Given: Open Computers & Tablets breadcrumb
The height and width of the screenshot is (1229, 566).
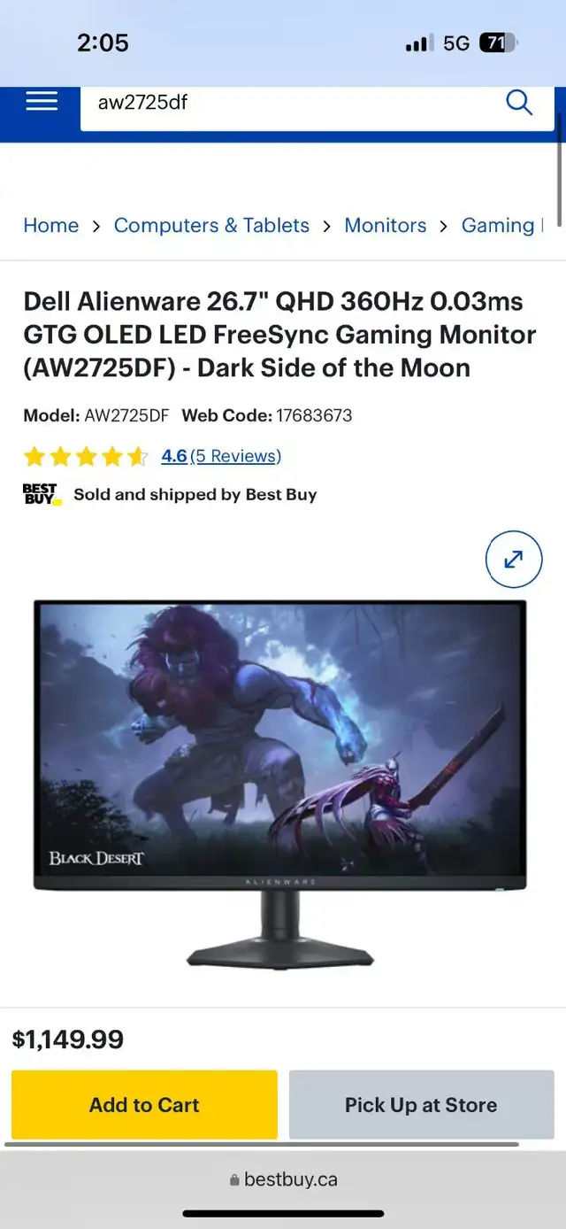Looking at the screenshot, I should pyautogui.click(x=211, y=226).
